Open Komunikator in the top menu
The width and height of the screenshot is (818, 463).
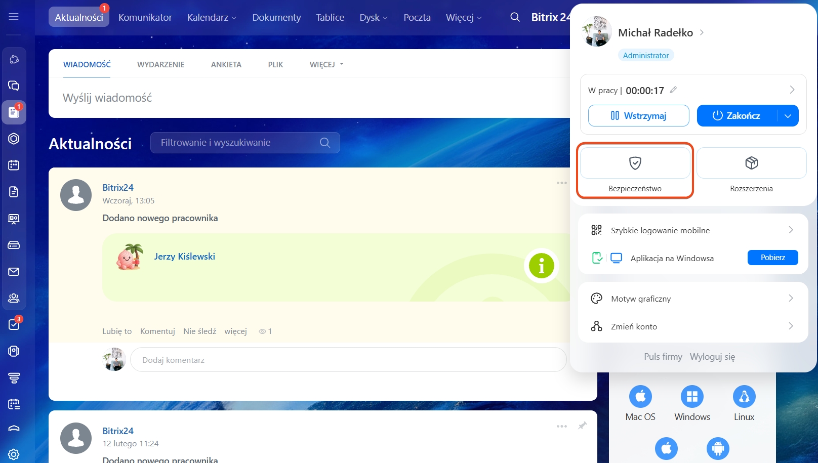pos(145,17)
